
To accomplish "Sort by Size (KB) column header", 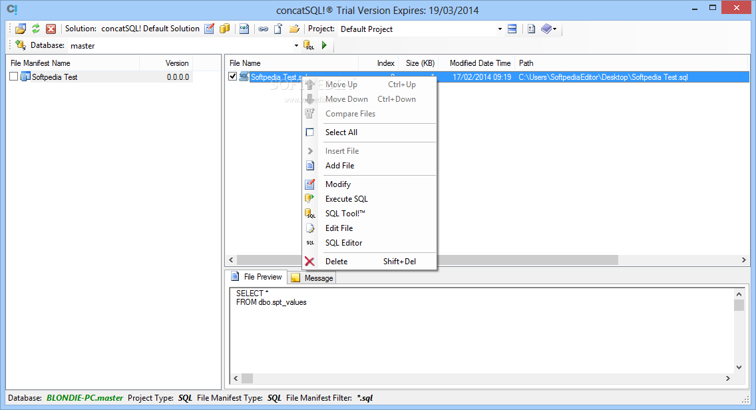I will point(417,63).
